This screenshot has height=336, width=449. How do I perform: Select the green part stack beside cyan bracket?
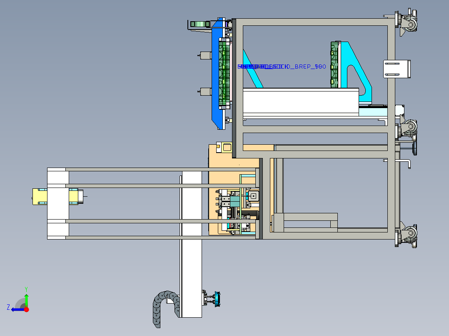[335, 64]
